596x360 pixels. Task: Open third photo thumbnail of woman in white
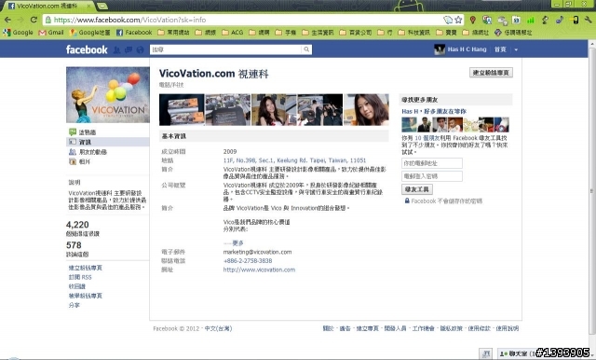tap(274, 110)
